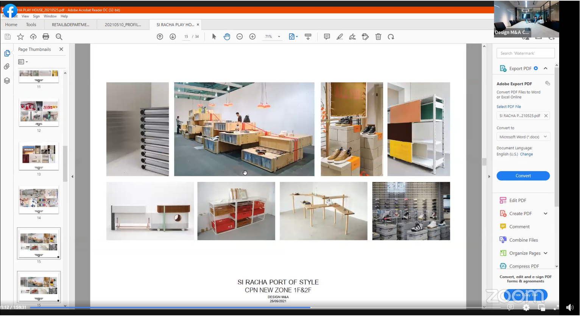The height and width of the screenshot is (316, 580).
Task: Click the Select PDF File link
Action: pyautogui.click(x=508, y=107)
